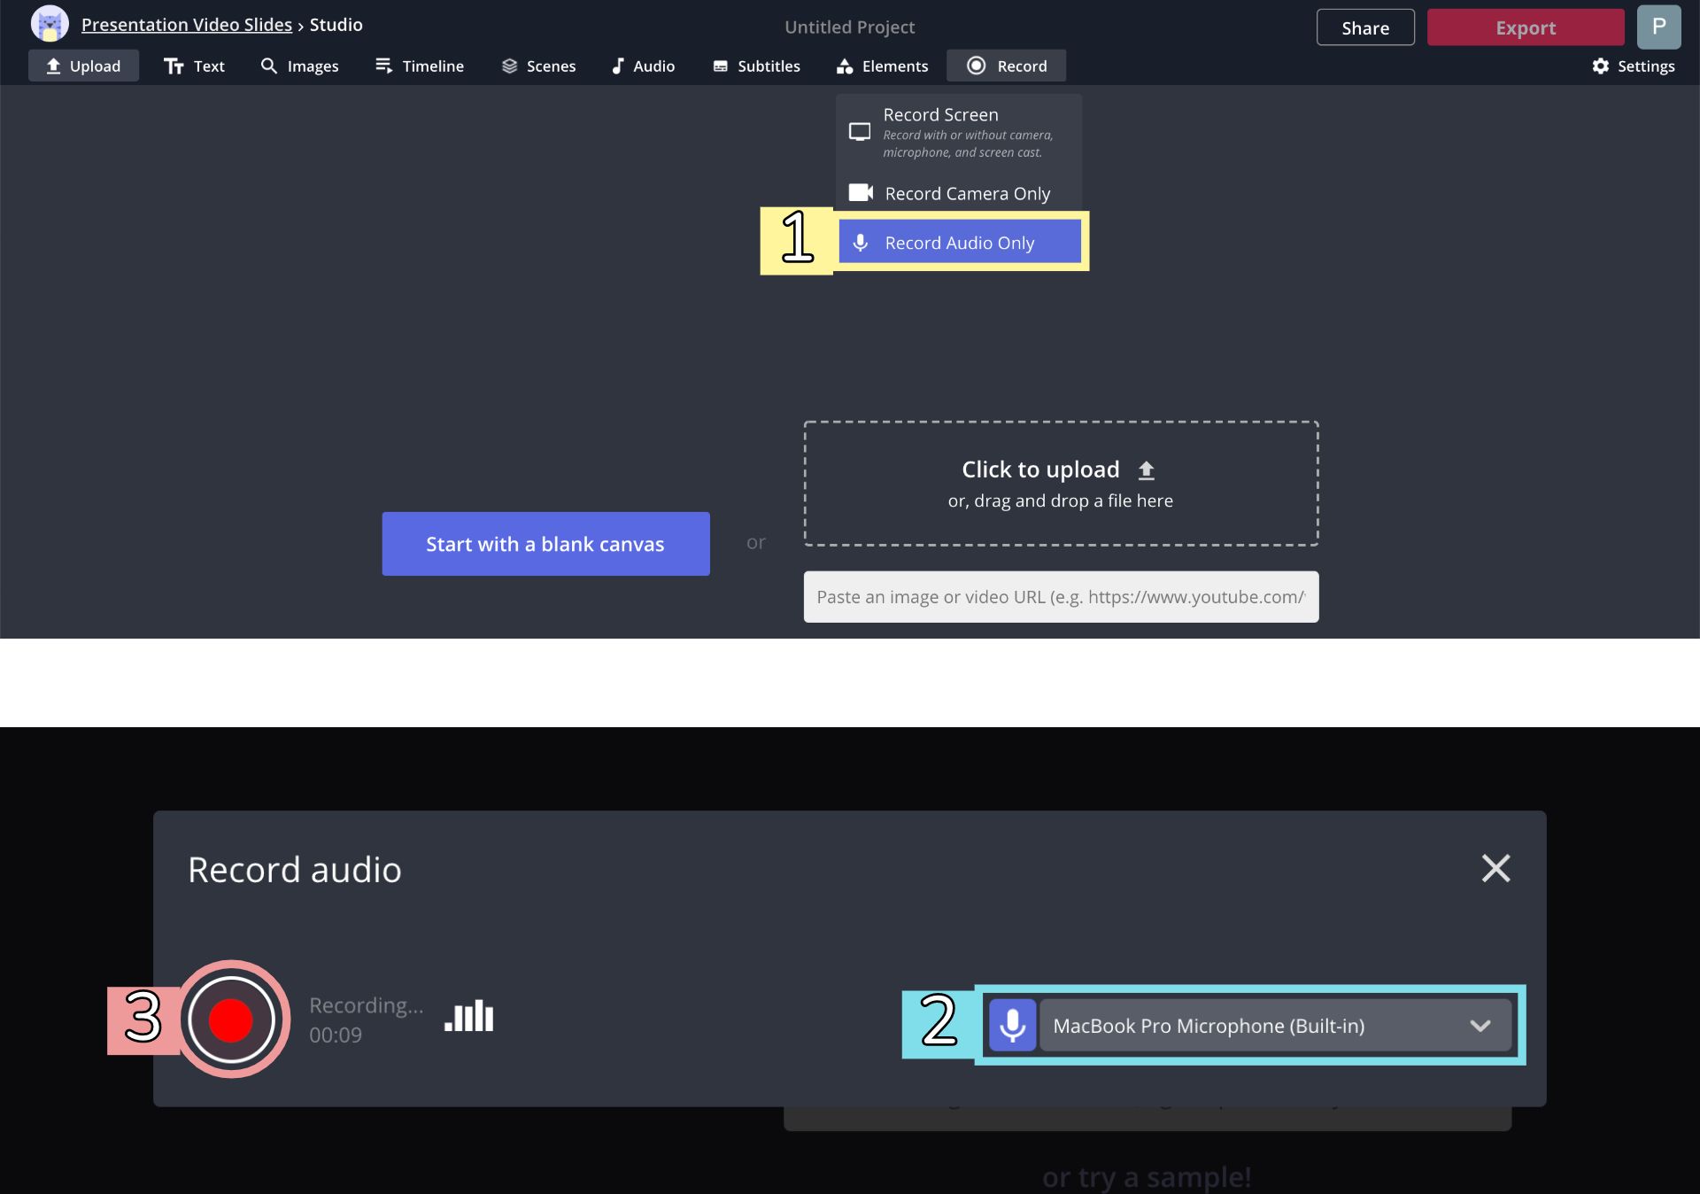The image size is (1700, 1194).
Task: Click the Upload toolbar button
Action: point(83,66)
